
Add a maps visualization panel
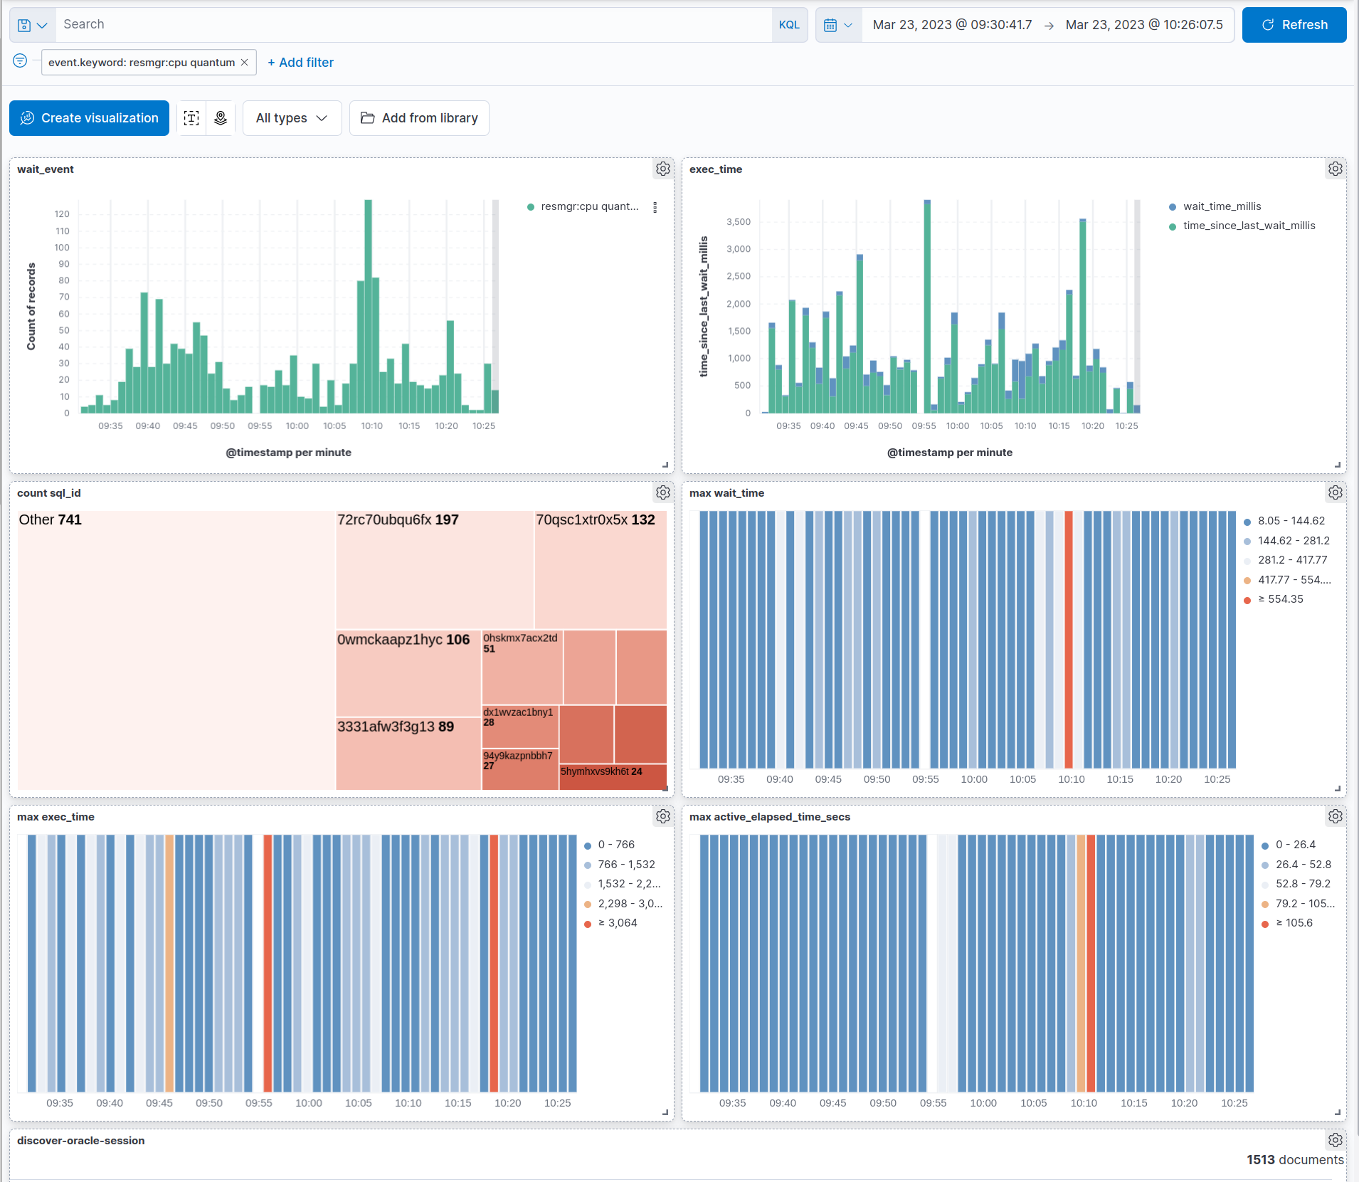tap(221, 118)
